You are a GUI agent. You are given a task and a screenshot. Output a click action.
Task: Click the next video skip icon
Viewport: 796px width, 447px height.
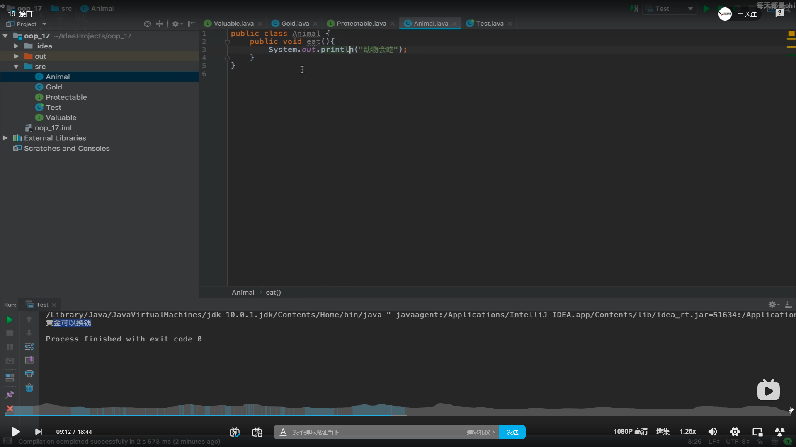38,432
